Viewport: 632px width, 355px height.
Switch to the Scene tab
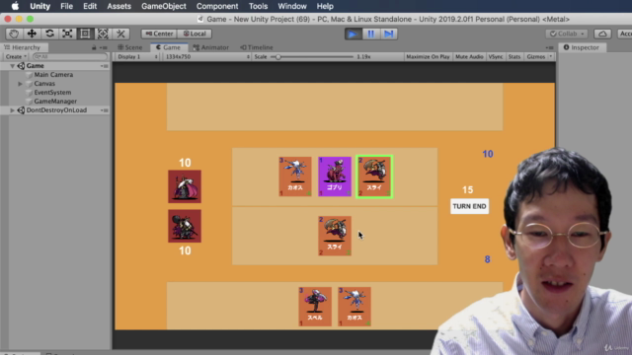point(130,47)
